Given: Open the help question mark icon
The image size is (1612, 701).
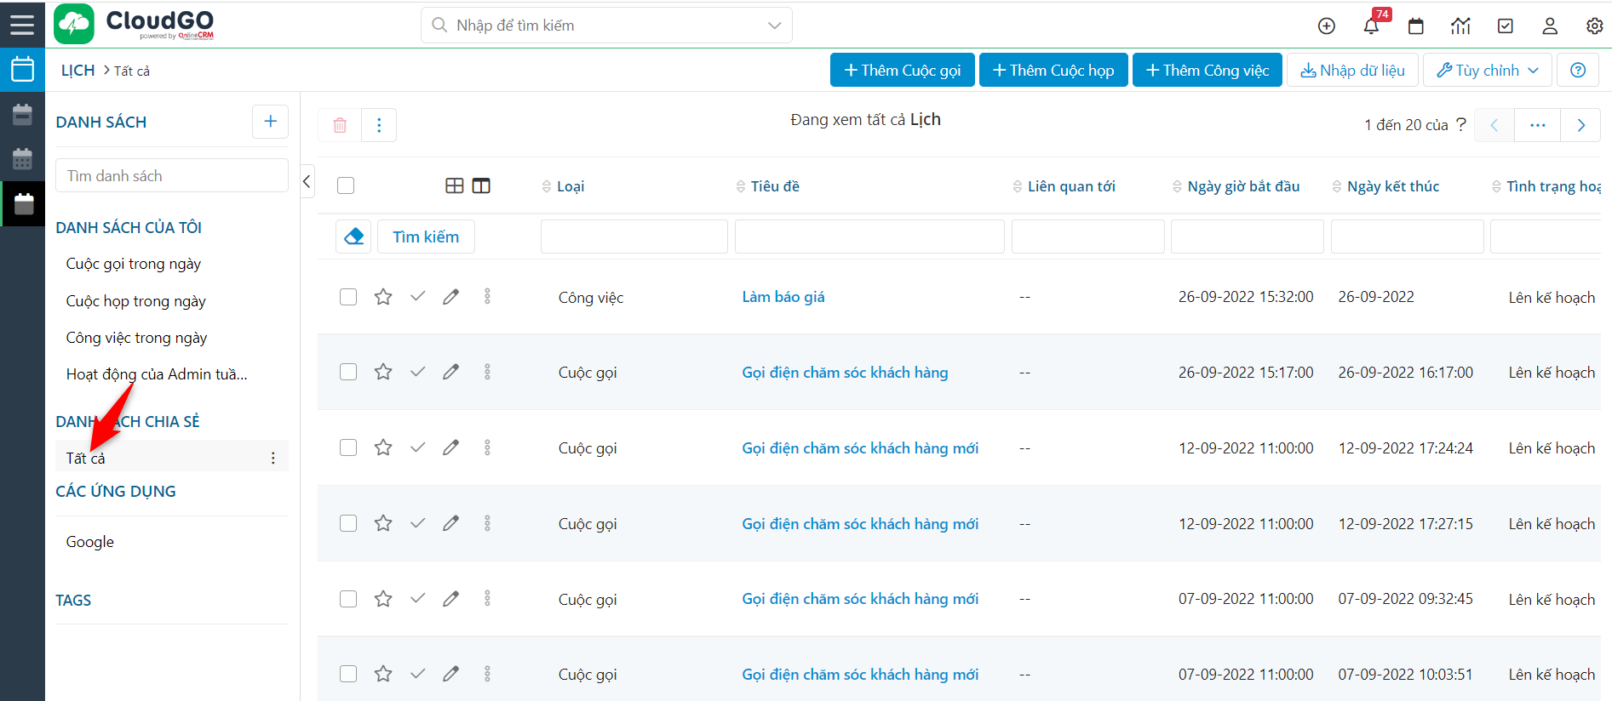Looking at the screenshot, I should [1577, 71].
